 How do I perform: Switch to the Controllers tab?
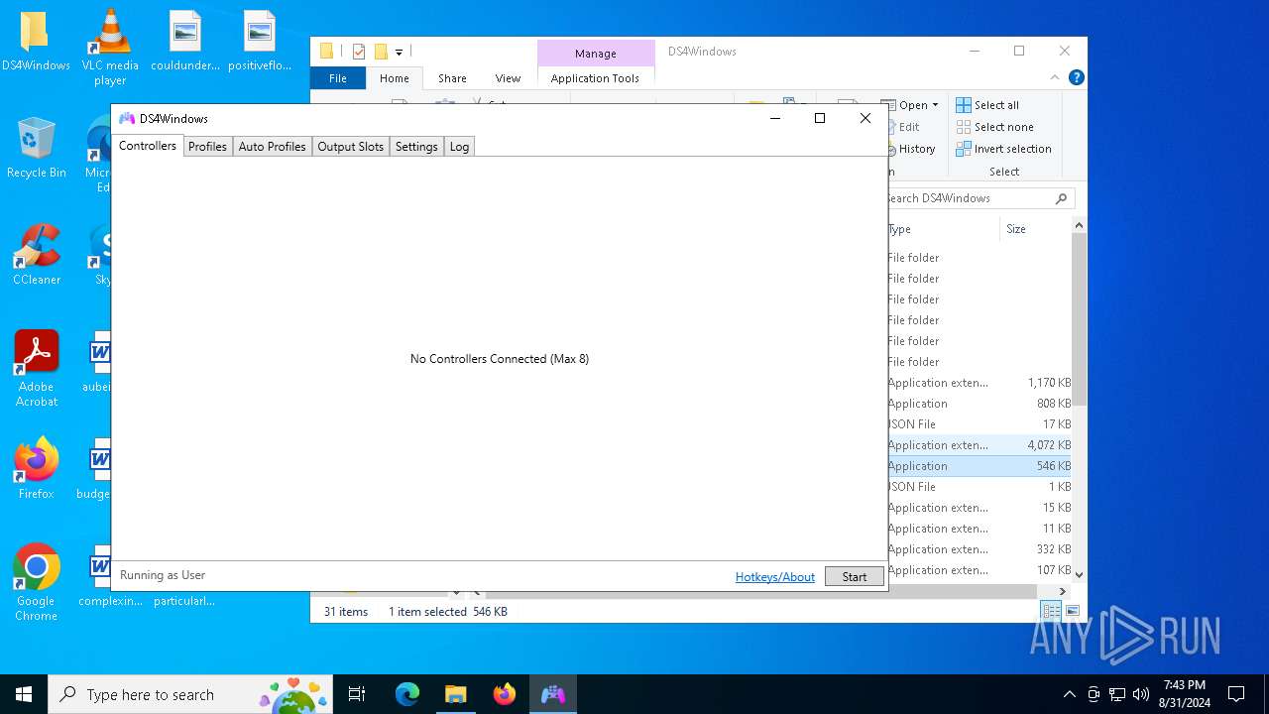click(x=148, y=146)
